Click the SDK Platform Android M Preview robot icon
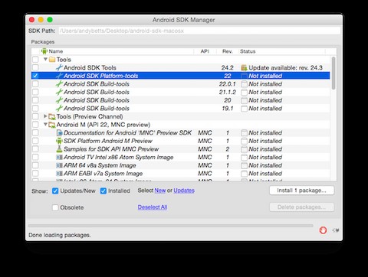The width and height of the screenshot is (368, 277). coord(59,141)
